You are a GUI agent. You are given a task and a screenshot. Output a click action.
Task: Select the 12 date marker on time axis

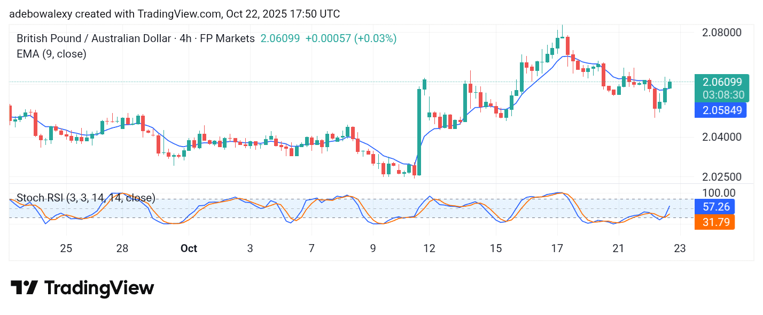(x=429, y=248)
